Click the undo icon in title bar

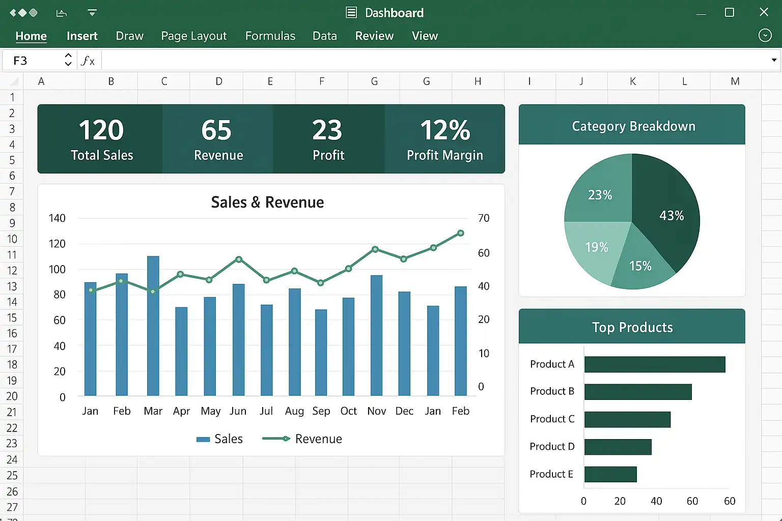(x=62, y=13)
